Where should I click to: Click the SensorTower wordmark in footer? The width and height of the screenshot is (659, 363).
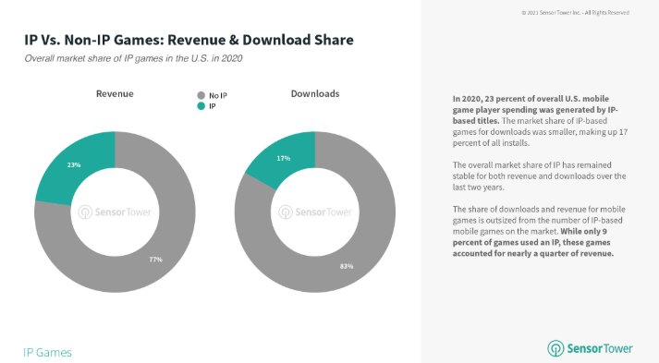[x=600, y=349]
